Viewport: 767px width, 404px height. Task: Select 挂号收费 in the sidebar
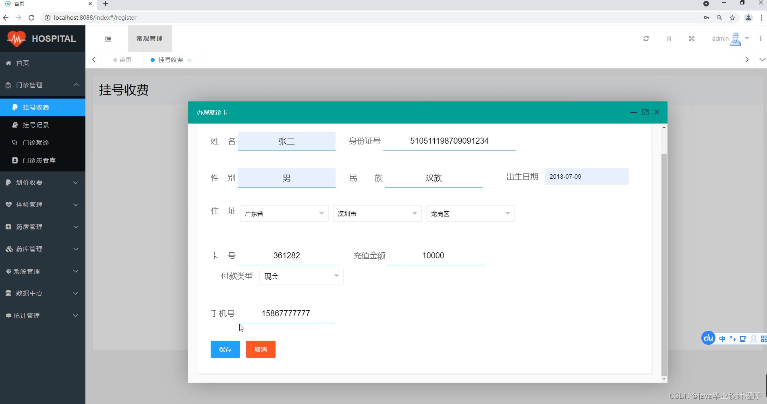point(43,107)
